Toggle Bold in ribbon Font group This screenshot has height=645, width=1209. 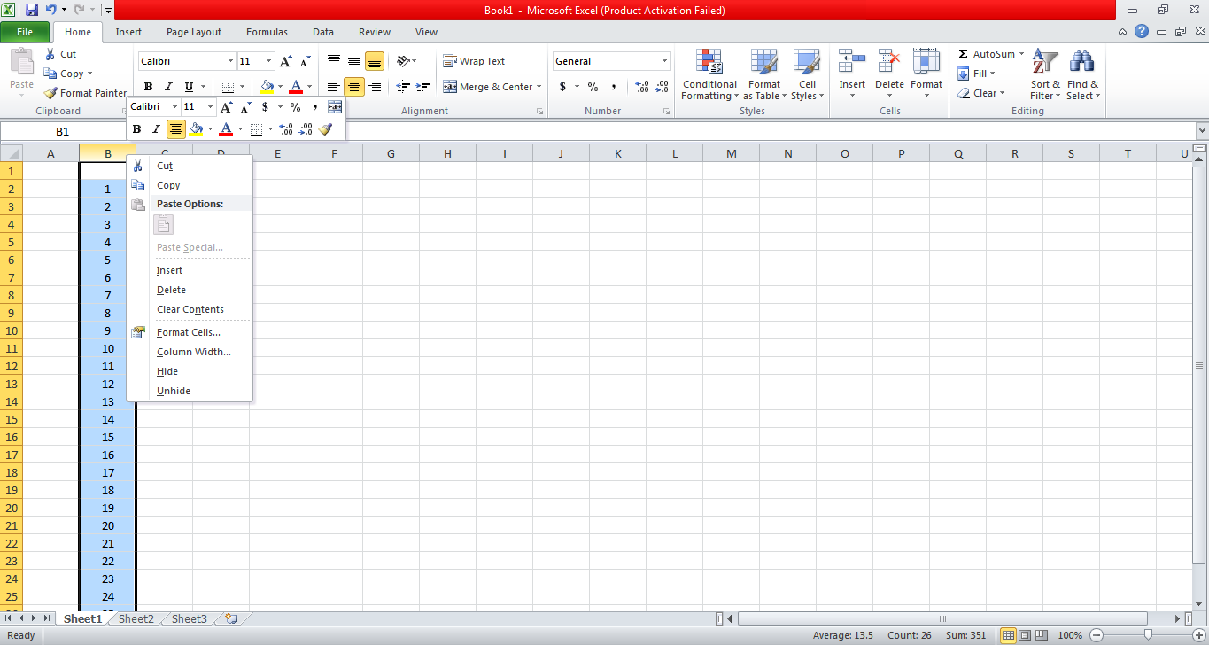(148, 87)
